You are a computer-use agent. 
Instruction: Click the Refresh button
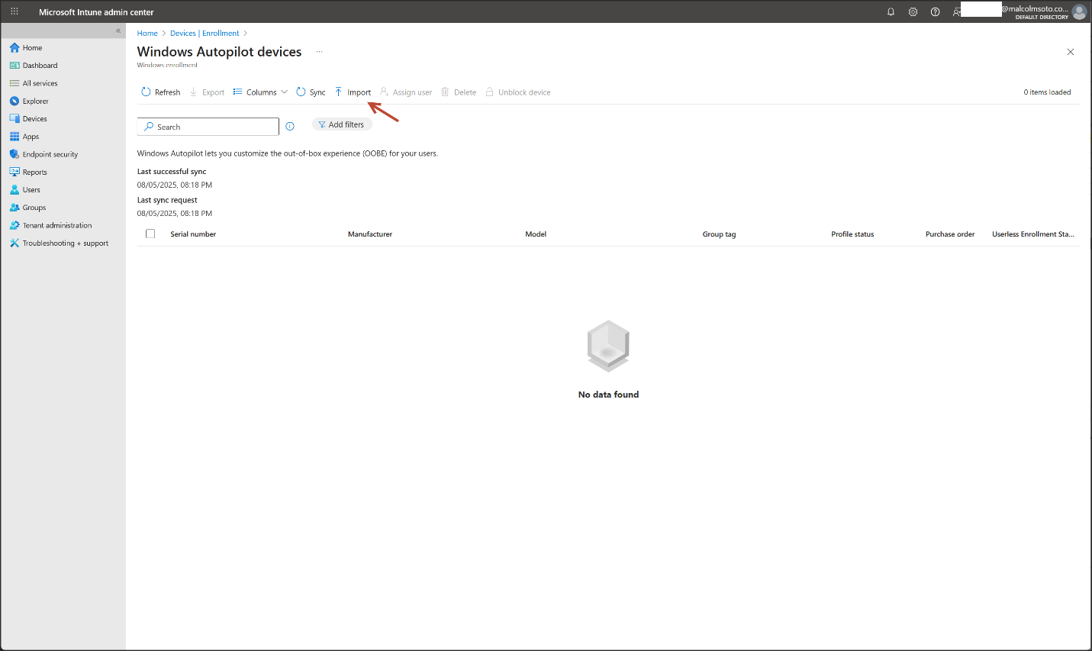coord(161,92)
